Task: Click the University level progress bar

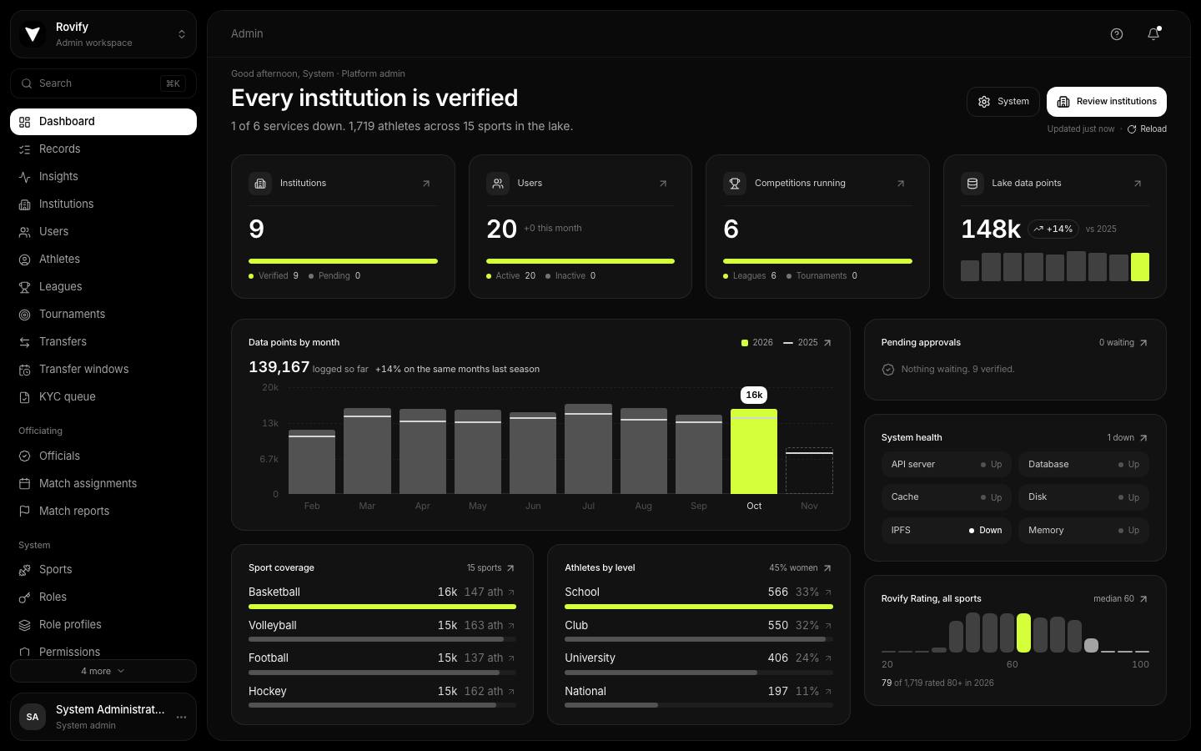Action: point(699,673)
